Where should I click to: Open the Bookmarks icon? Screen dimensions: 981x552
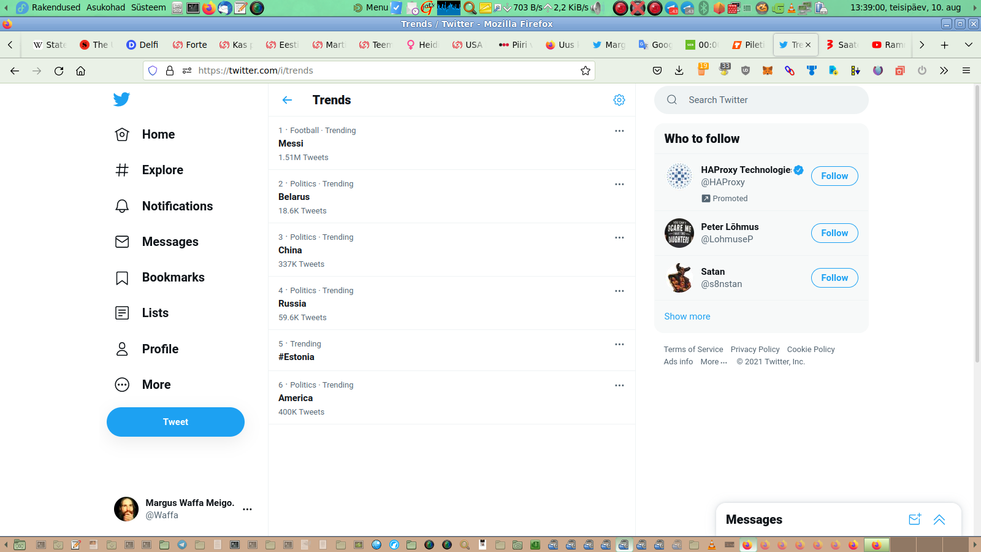pyautogui.click(x=122, y=278)
